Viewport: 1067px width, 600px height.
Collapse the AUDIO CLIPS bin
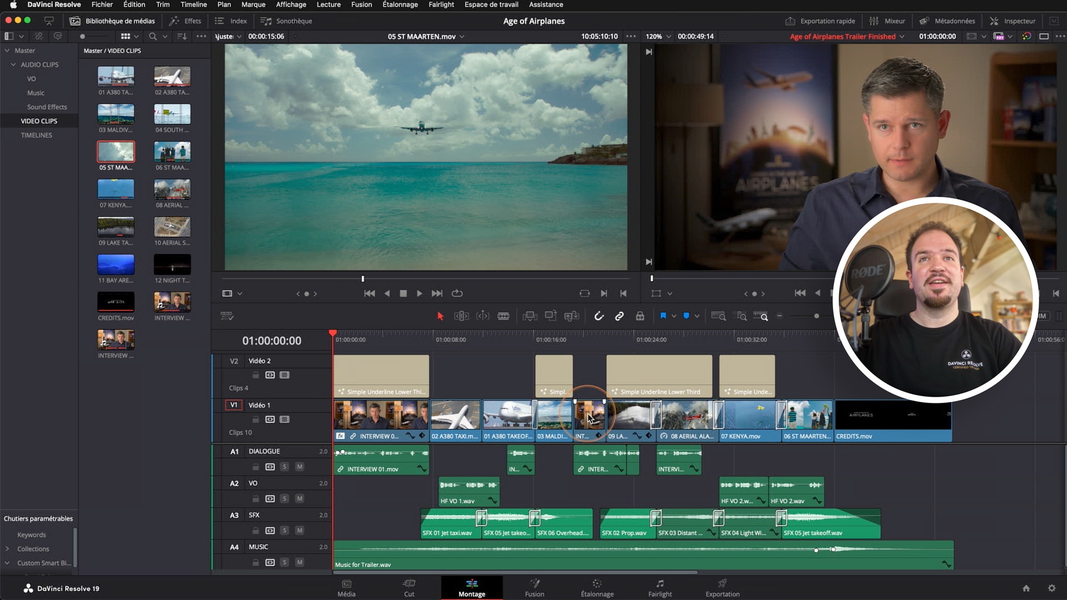(13, 64)
